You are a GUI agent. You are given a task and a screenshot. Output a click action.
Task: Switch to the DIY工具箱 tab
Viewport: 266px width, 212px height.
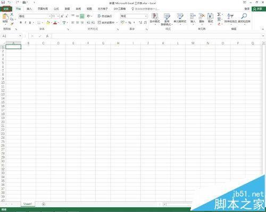pos(120,9)
